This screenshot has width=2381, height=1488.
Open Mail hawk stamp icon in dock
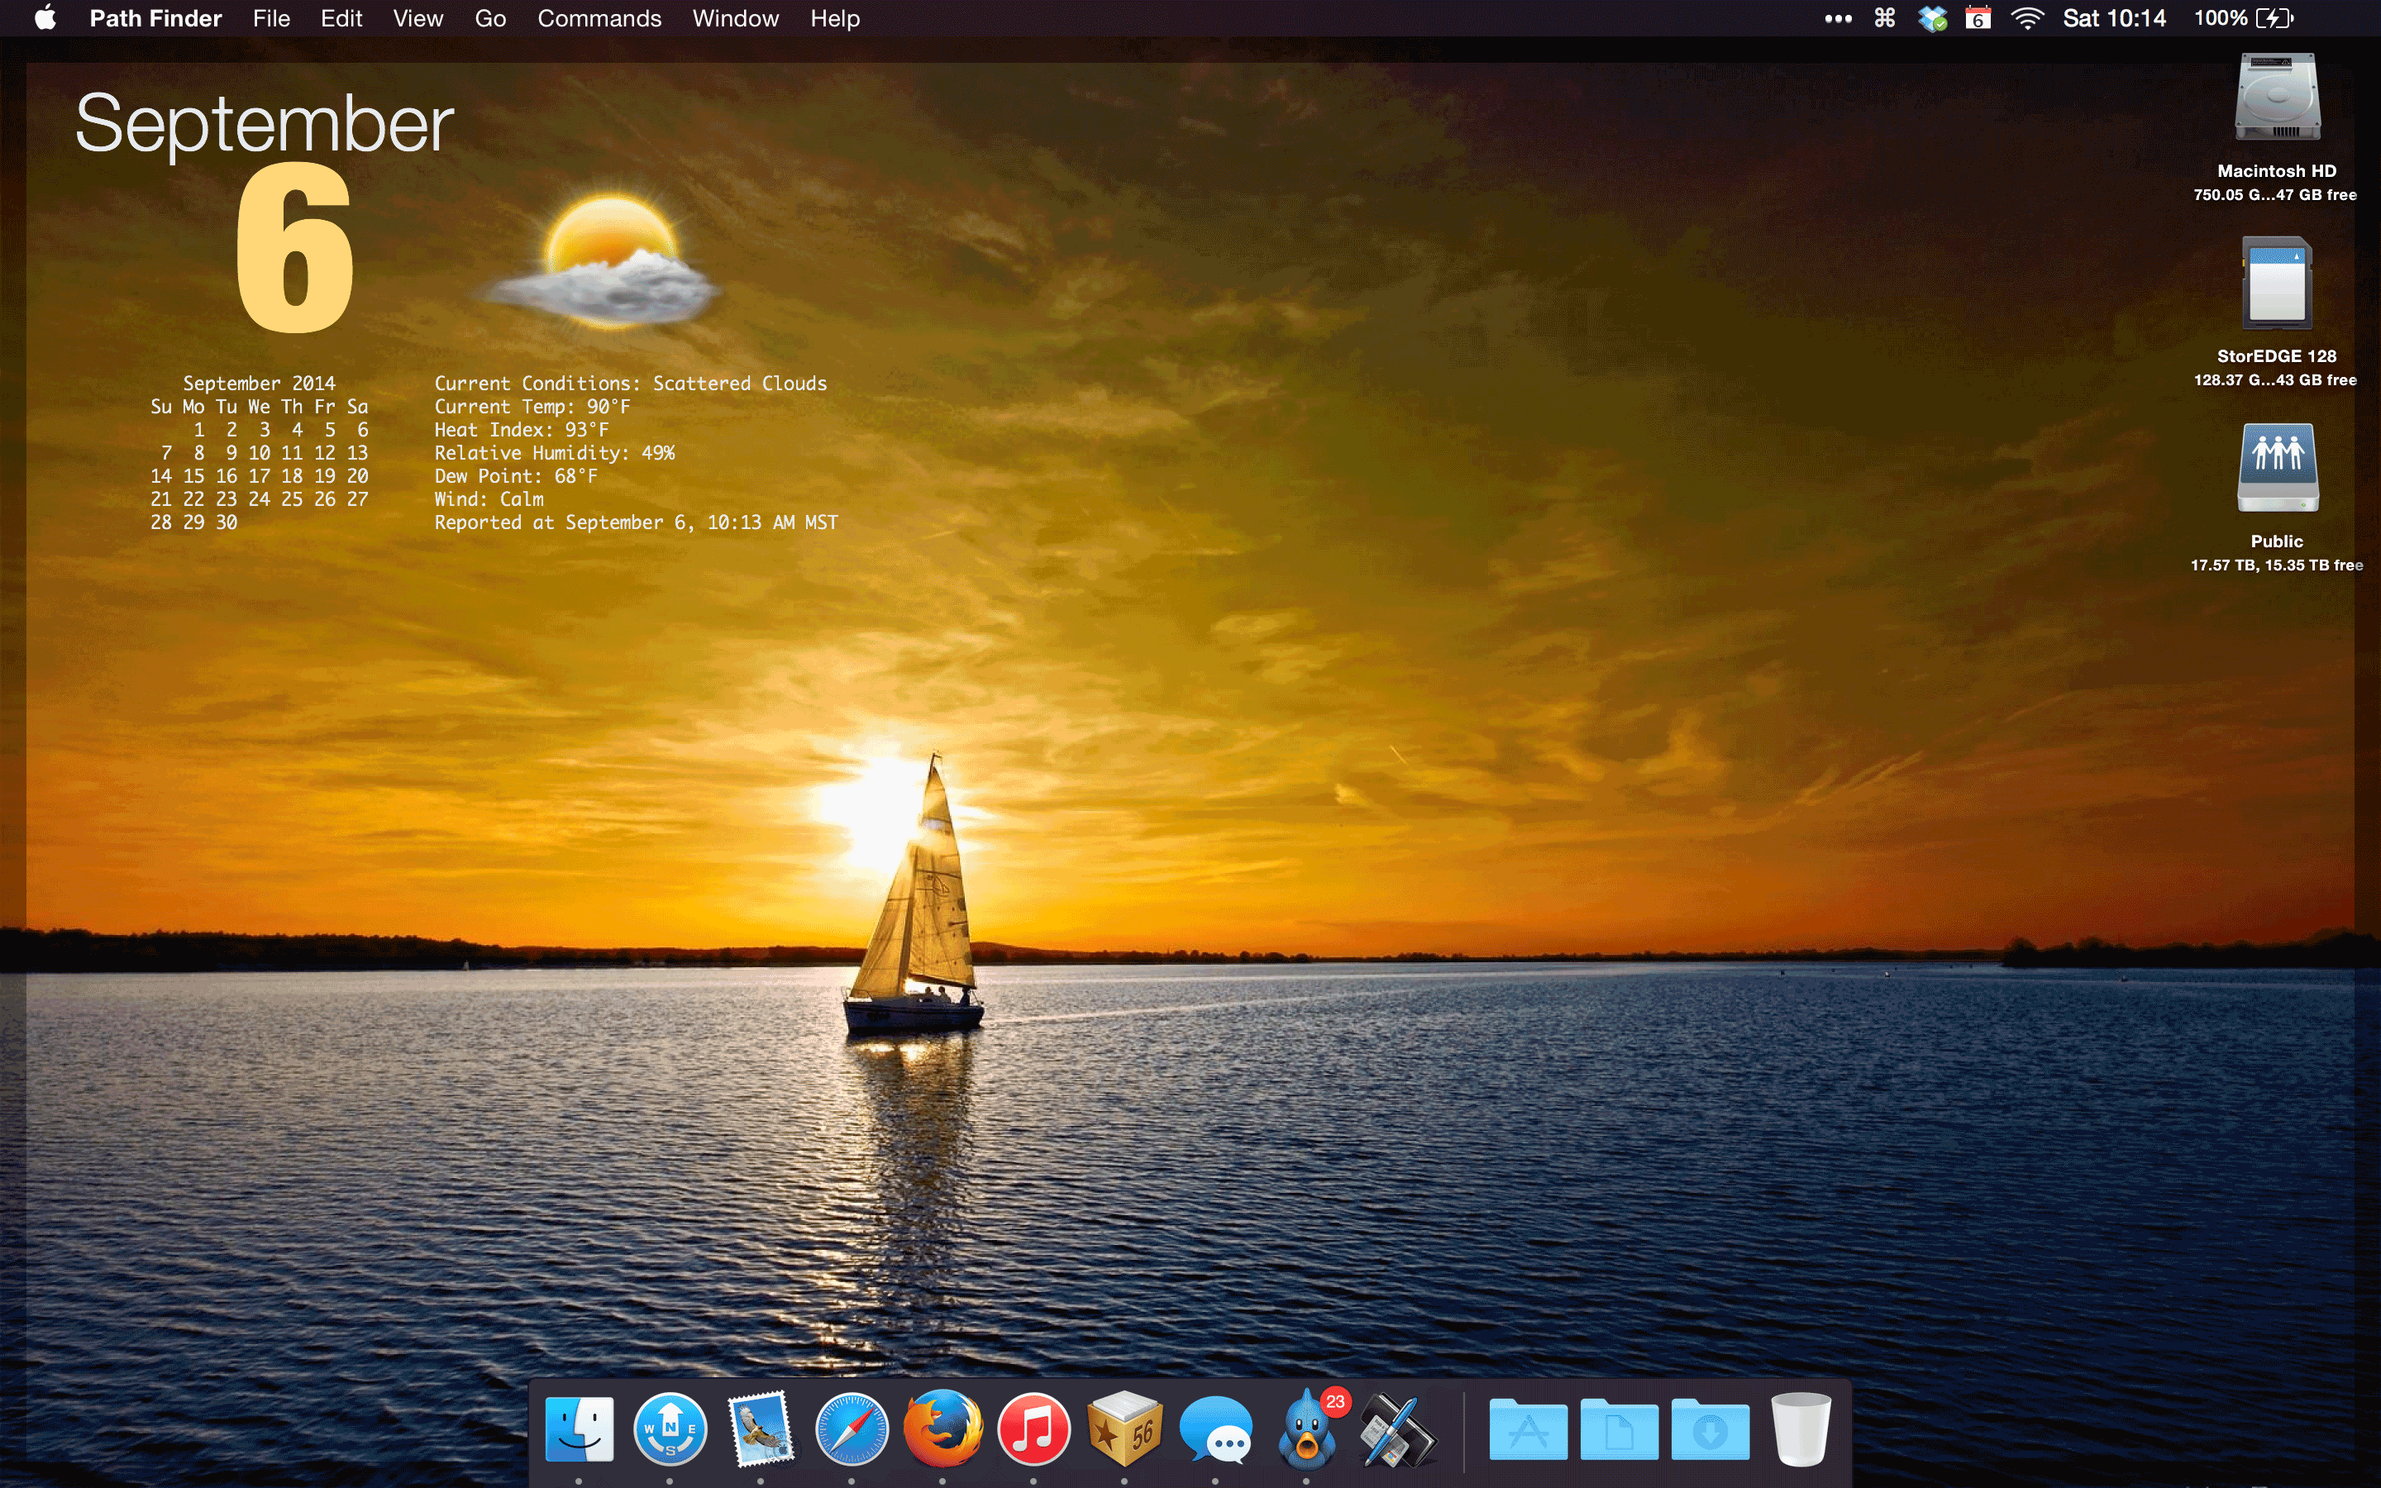tap(761, 1428)
